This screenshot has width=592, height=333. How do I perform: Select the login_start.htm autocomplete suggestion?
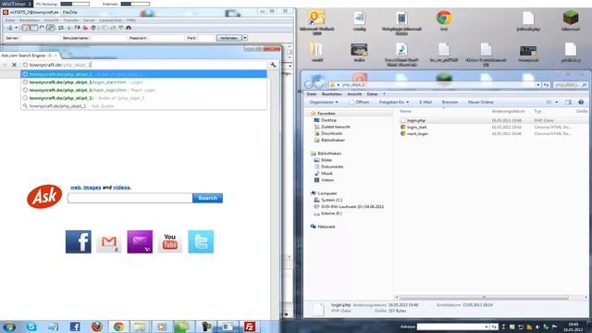(x=143, y=82)
